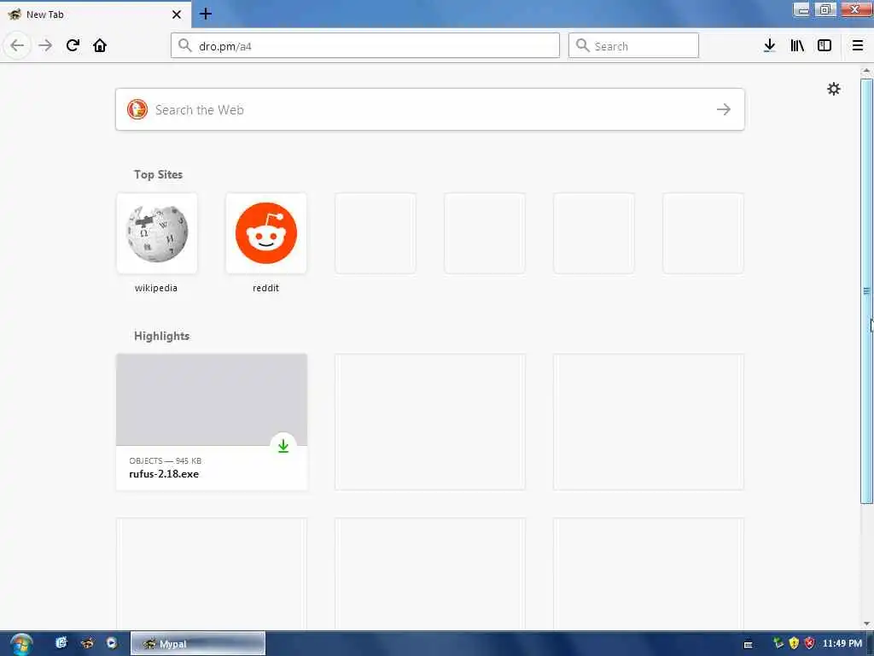Click the reddit label under its tile
This screenshot has height=656, width=874.
point(266,288)
